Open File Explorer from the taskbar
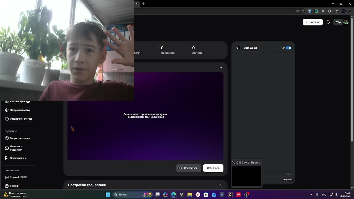 pos(190,195)
